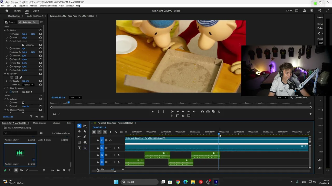Select the Pen tool in tools panel
332x186 pixels.
[x=85, y=137]
